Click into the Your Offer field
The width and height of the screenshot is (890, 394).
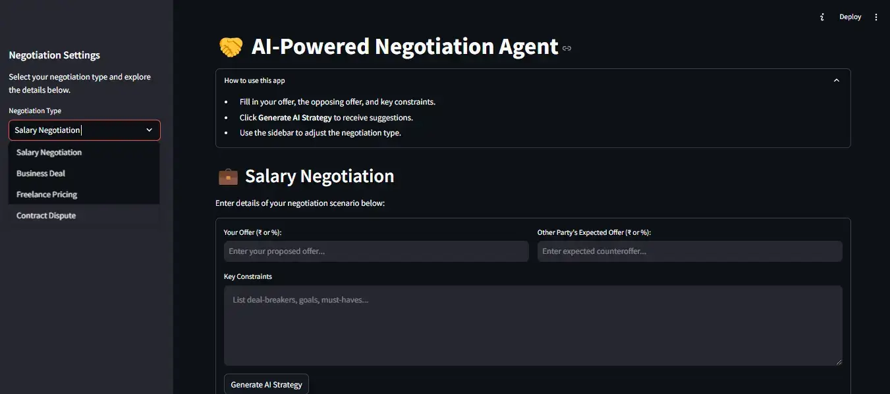point(375,251)
